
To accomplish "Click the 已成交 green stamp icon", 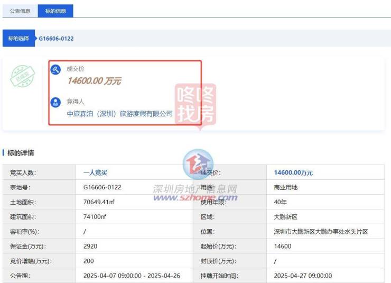I will 22,76.
